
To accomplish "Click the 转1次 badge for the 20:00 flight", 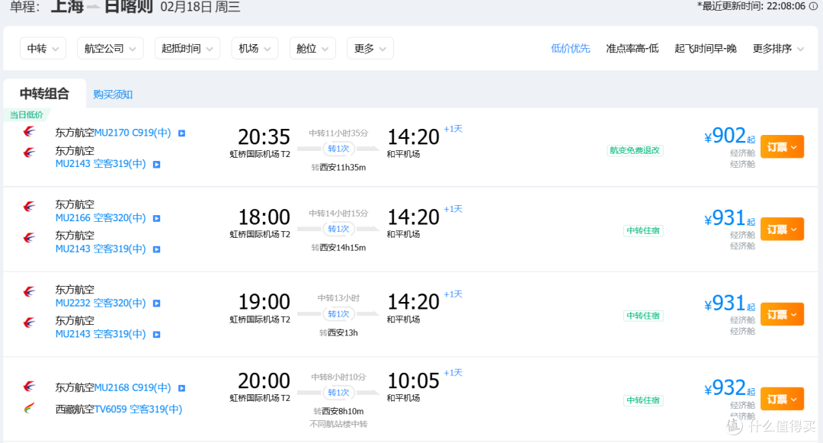I will pos(338,393).
